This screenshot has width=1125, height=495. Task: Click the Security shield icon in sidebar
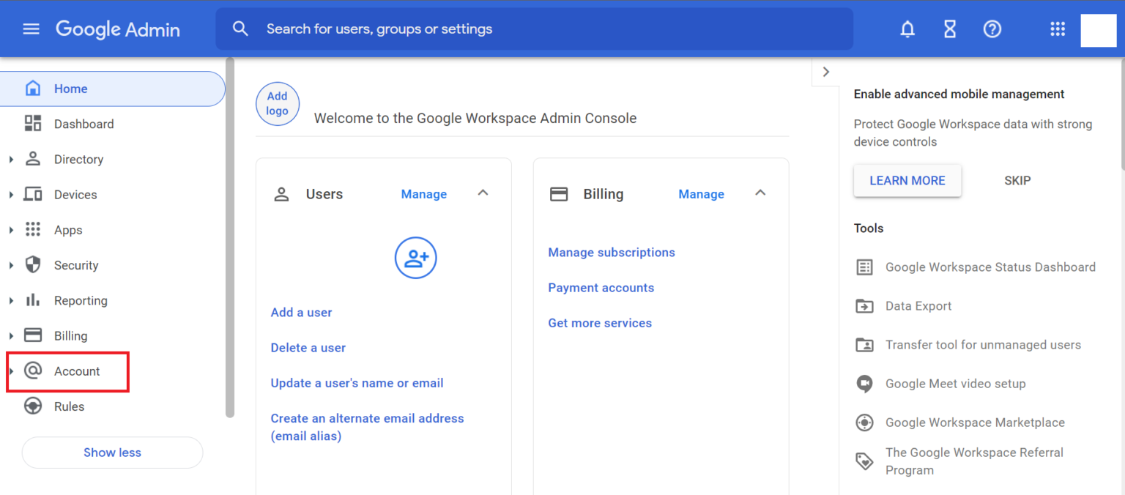(x=33, y=264)
